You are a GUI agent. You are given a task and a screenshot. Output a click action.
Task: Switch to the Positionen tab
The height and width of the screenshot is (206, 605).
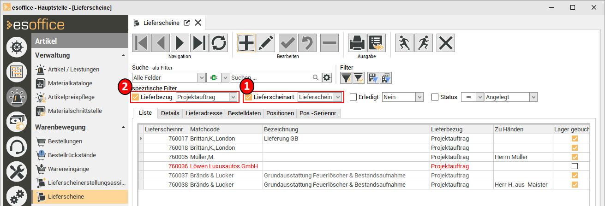(x=280, y=113)
